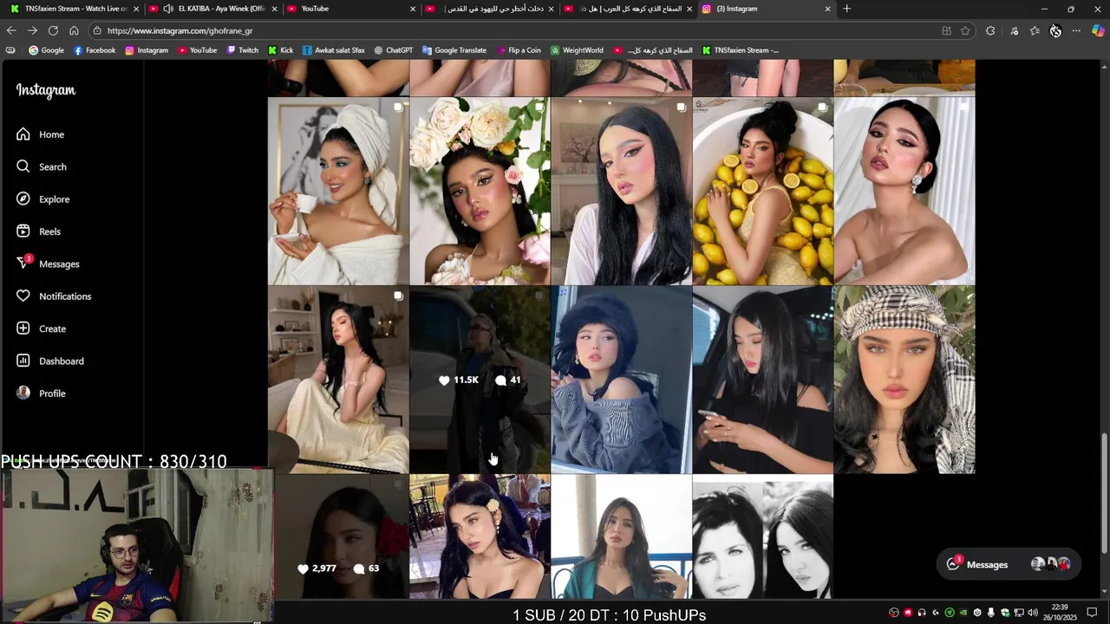1110x624 pixels.
Task: Click taskbar clock showing 22:39
Action: point(1059,612)
